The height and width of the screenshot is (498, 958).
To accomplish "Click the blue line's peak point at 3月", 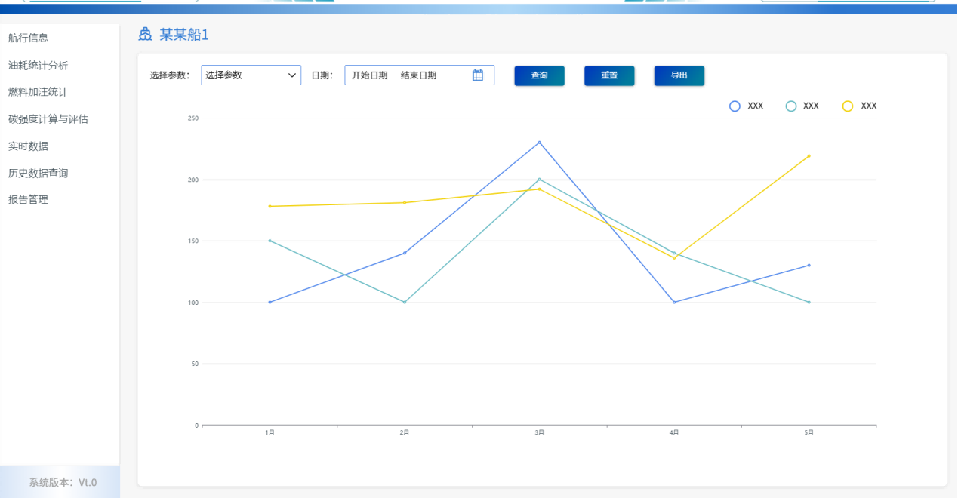I will point(539,143).
